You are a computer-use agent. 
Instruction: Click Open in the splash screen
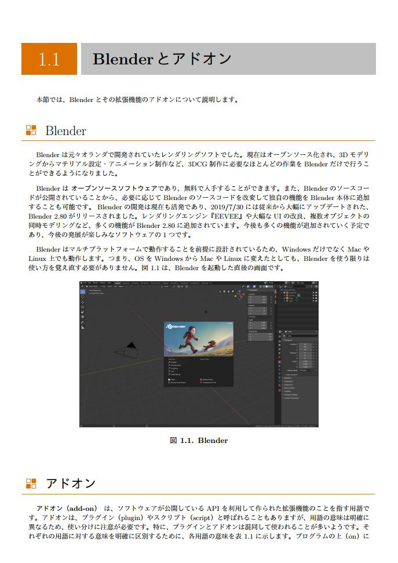172,380
